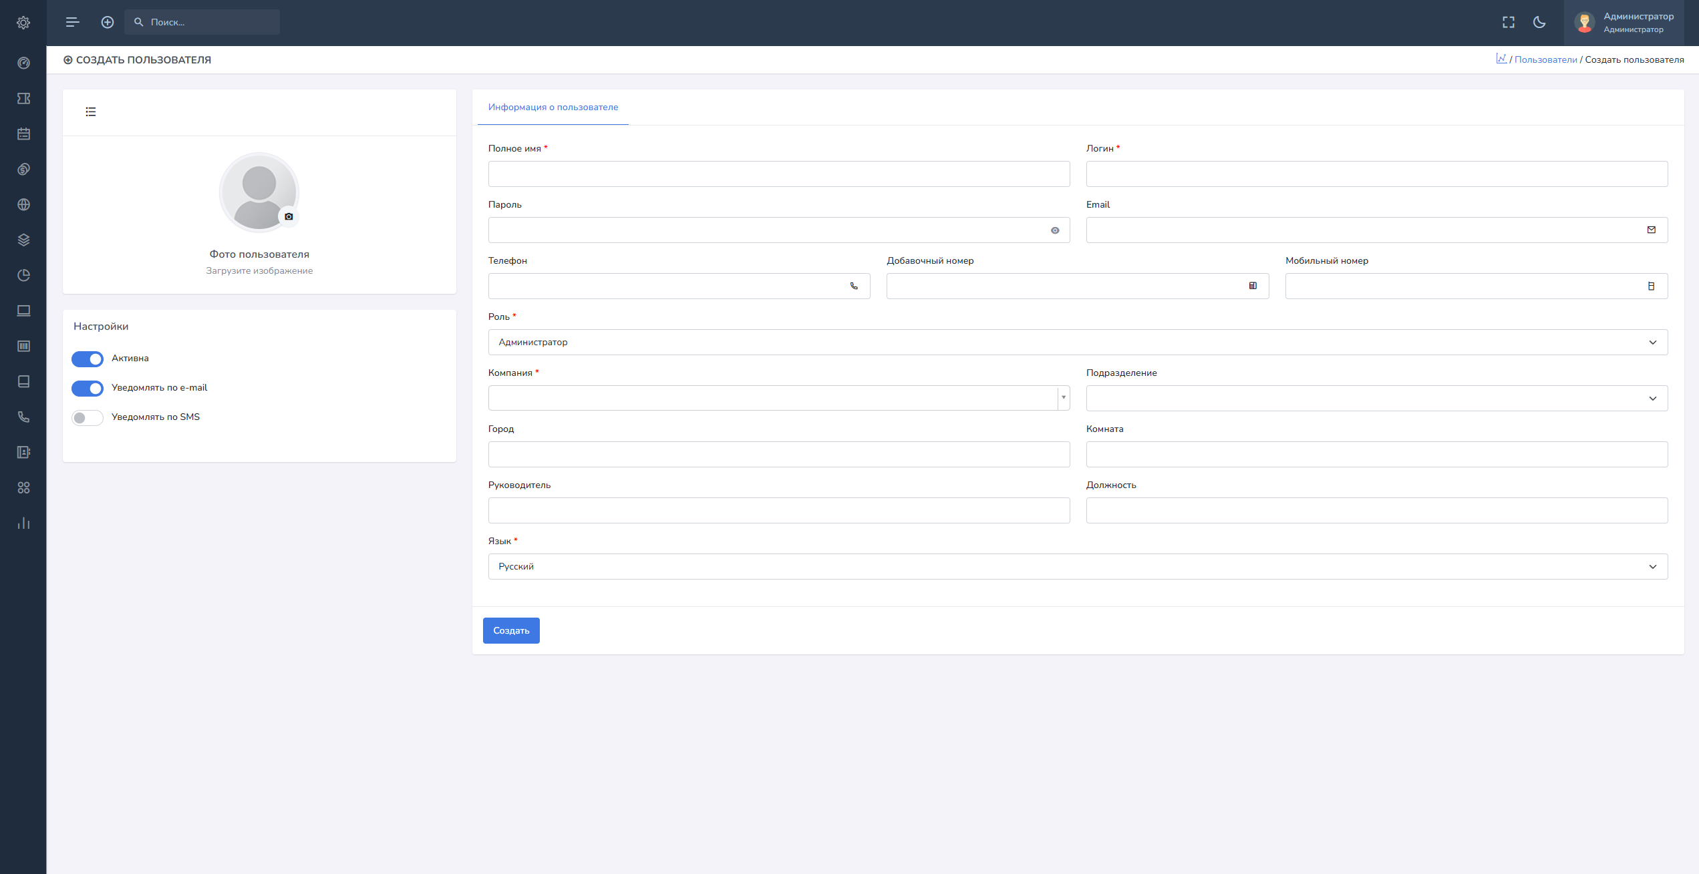Open the settings gear icon in sidebar
Image resolution: width=1699 pixels, height=874 pixels.
23,23
